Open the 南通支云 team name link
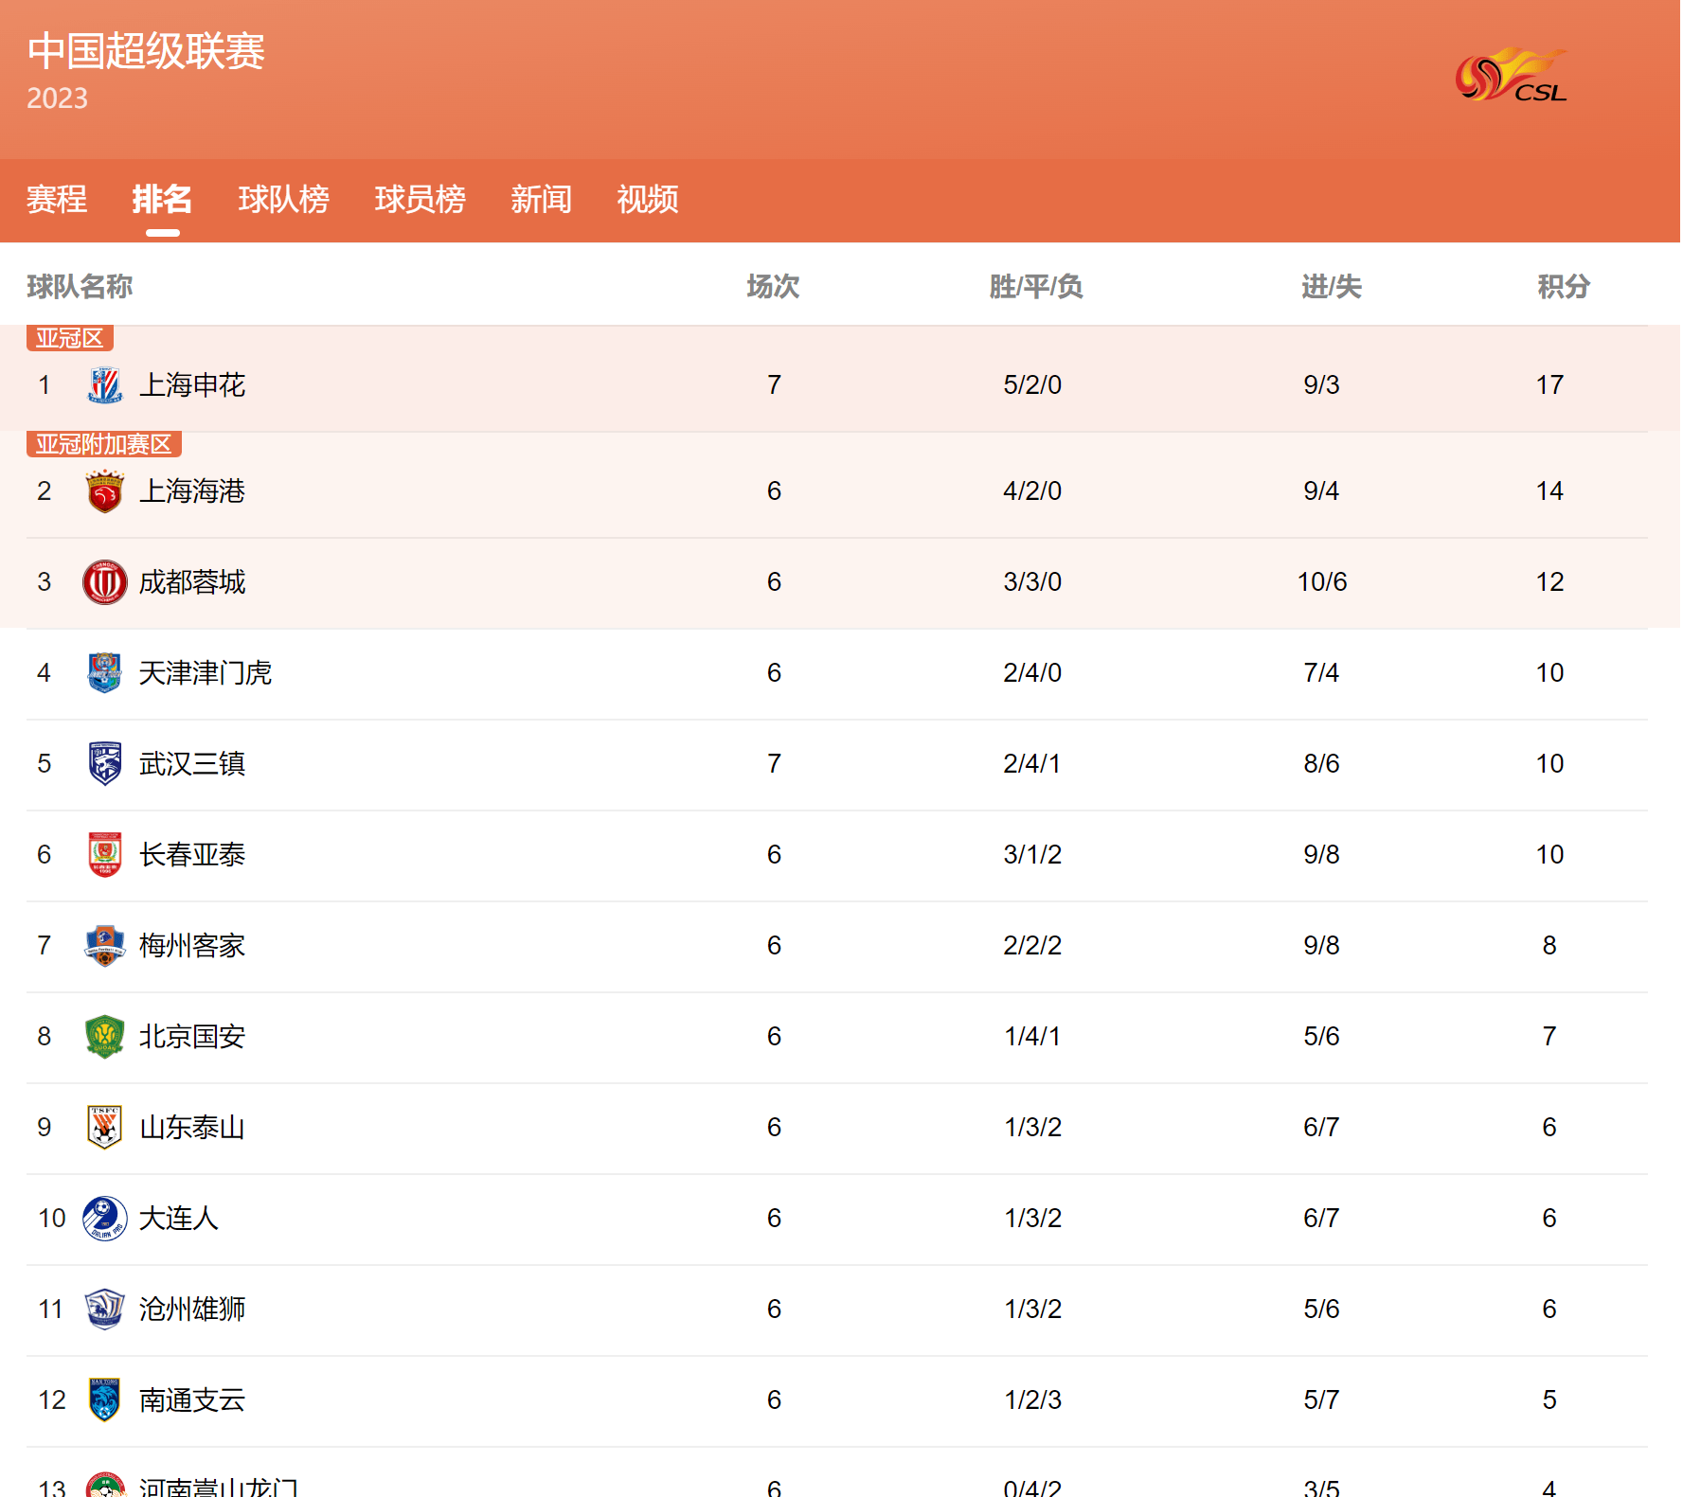This screenshot has height=1497, width=1683. [x=192, y=1400]
